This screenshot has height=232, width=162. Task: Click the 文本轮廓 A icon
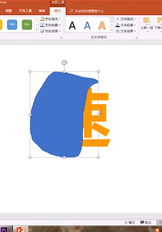point(118,25)
